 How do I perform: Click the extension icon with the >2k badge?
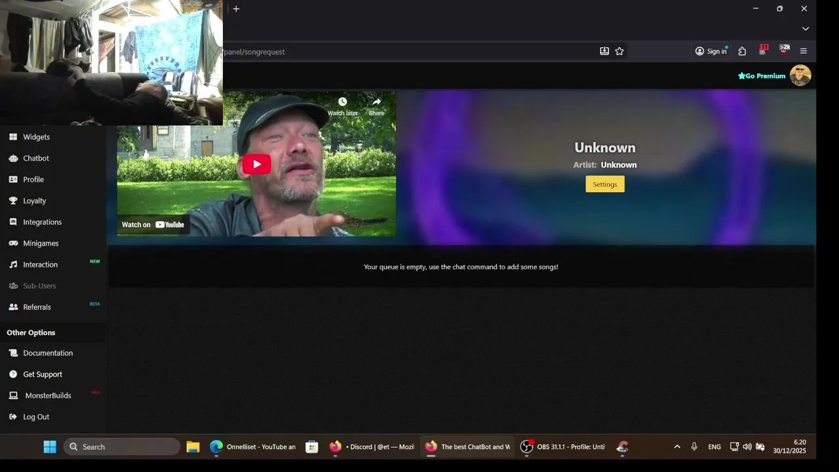[783, 50]
